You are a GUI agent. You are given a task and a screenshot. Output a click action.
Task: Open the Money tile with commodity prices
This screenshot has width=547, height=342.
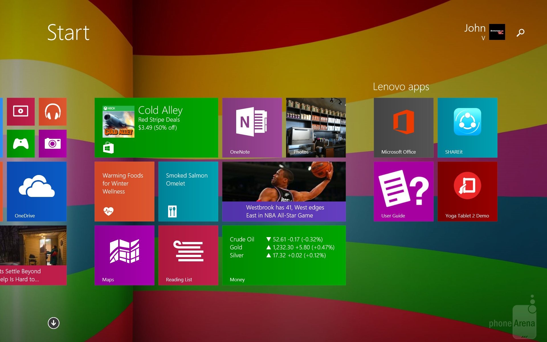tap(284, 255)
